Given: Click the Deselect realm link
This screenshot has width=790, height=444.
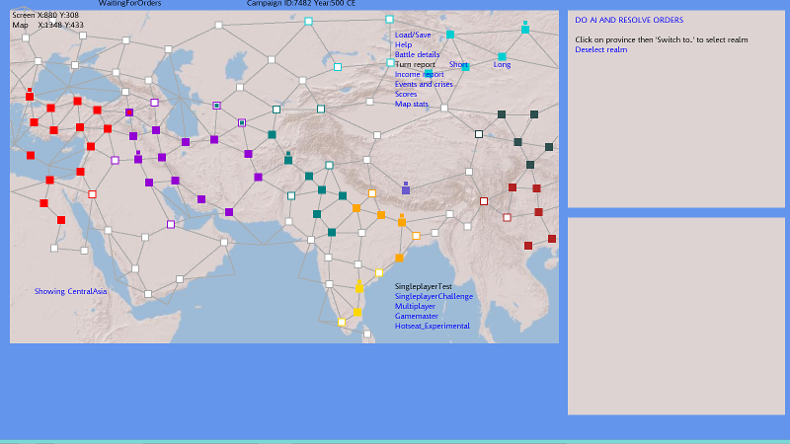Looking at the screenshot, I should tap(600, 49).
